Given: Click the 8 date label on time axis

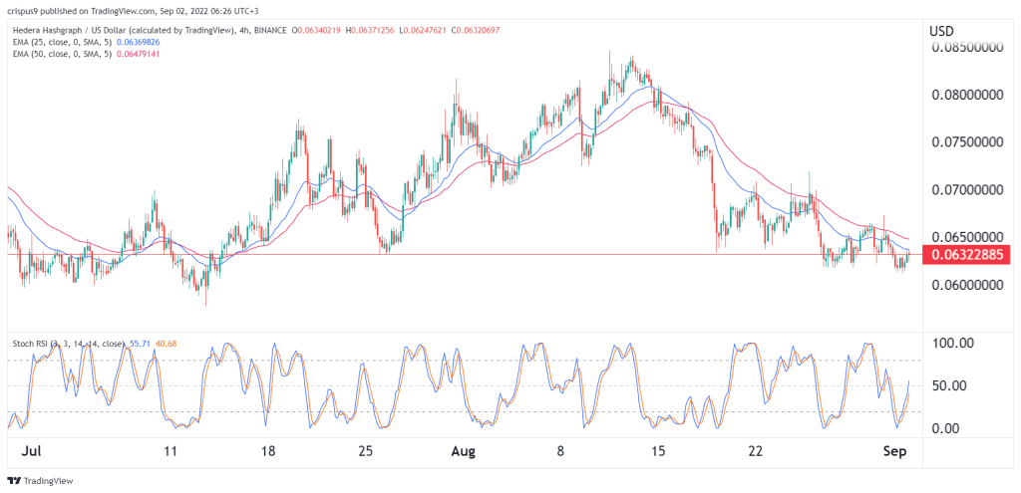Looking at the screenshot, I should point(560,450).
